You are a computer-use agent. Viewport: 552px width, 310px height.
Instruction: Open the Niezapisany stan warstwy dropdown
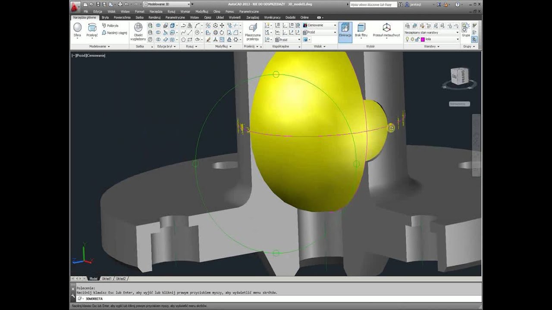(431, 32)
